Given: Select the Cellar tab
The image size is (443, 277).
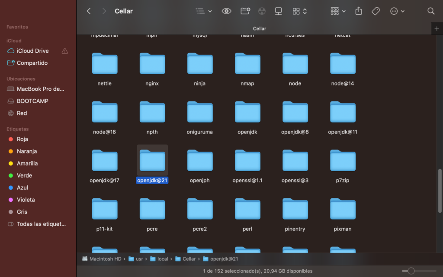Looking at the screenshot, I should click(259, 29).
